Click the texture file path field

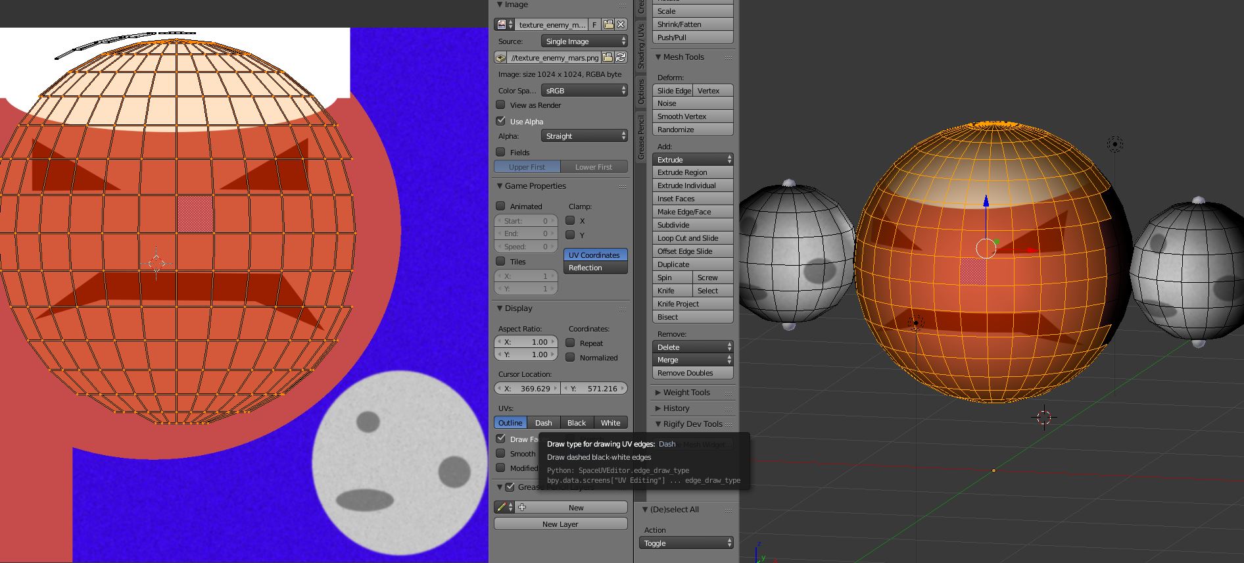(554, 58)
